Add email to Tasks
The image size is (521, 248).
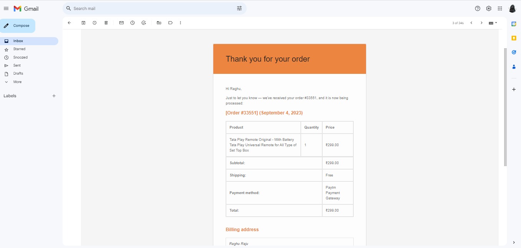(x=143, y=23)
